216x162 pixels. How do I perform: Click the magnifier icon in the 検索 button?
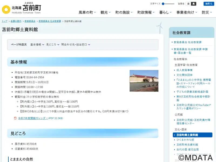pyautogui.click(x=212, y=4)
